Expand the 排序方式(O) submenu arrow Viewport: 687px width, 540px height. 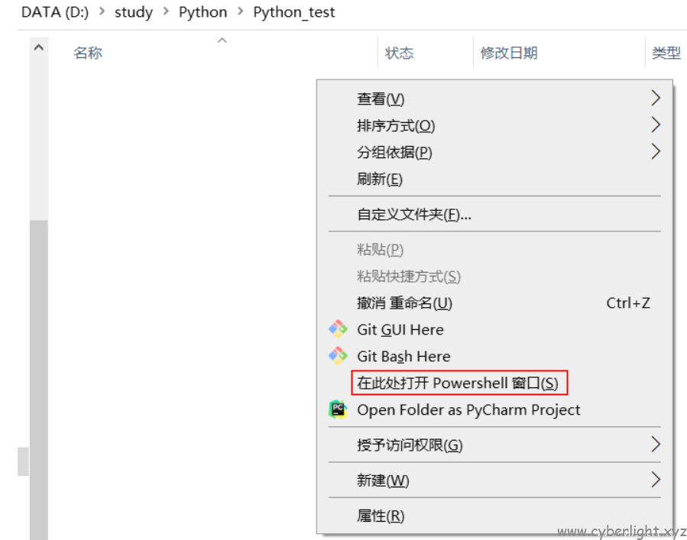[x=655, y=125]
